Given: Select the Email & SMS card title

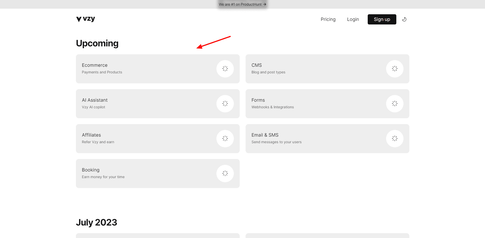Looking at the screenshot, I should click(x=265, y=135).
